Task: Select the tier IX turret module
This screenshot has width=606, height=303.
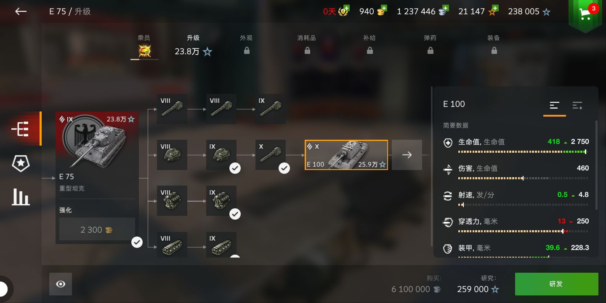Action: coord(221,155)
